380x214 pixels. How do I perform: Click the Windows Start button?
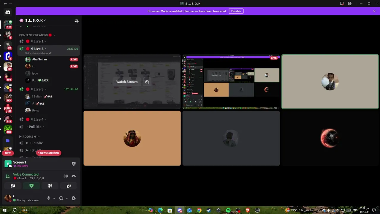point(5,210)
